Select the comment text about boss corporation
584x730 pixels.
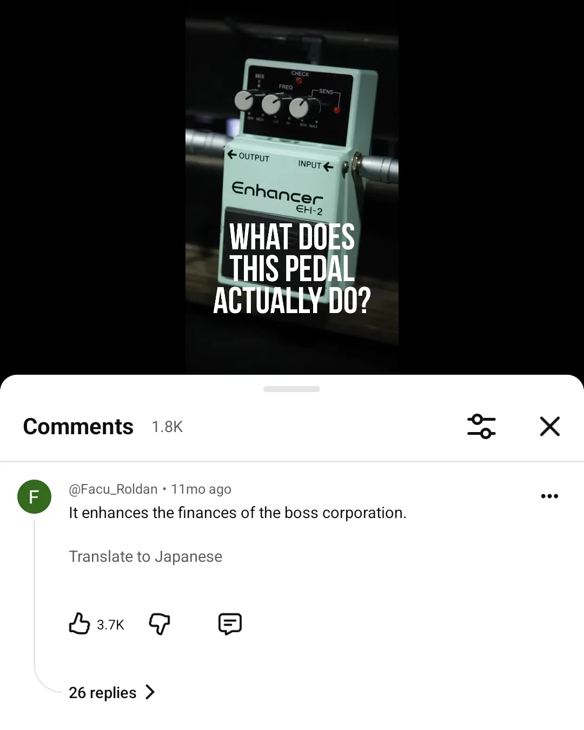[x=237, y=513]
